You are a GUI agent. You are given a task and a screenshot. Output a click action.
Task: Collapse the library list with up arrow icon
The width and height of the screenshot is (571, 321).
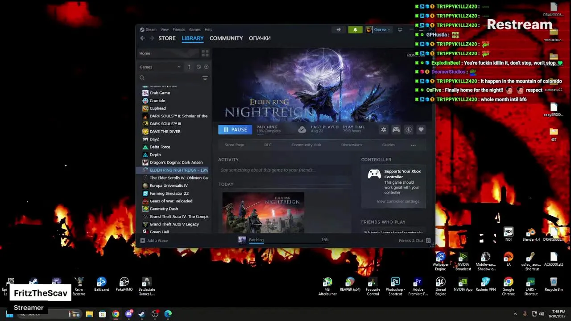[189, 67]
